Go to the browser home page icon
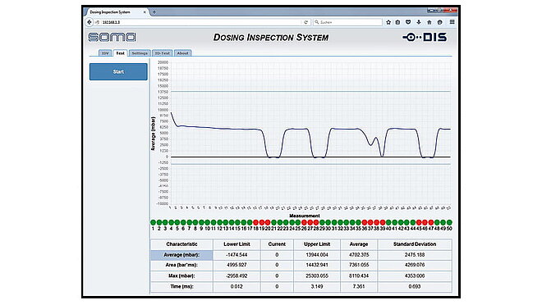The width and height of the screenshot is (542, 305). point(429,22)
